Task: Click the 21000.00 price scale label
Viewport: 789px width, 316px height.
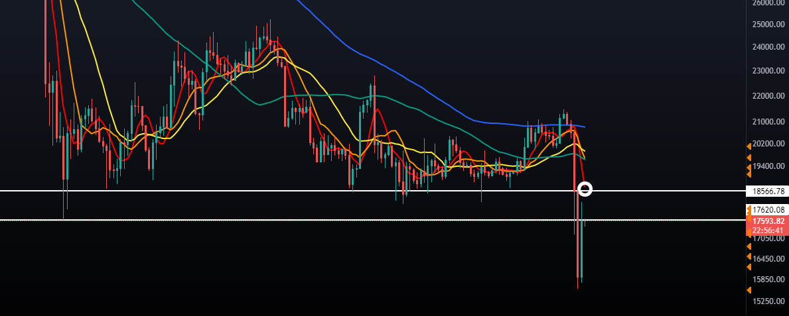Action: tap(768, 122)
